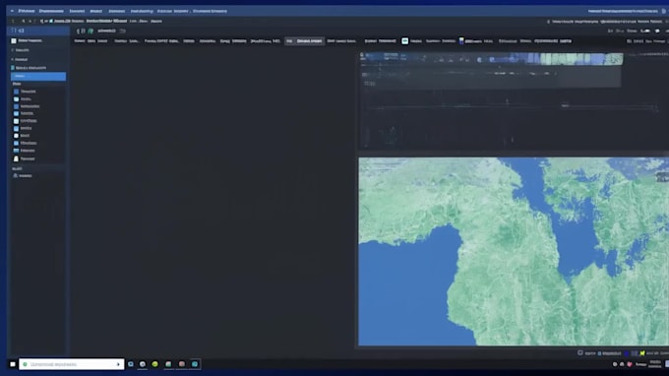This screenshot has height=376, width=669.
Task: Open the yellow-green round icon on the taskbar
Action: [x=154, y=364]
